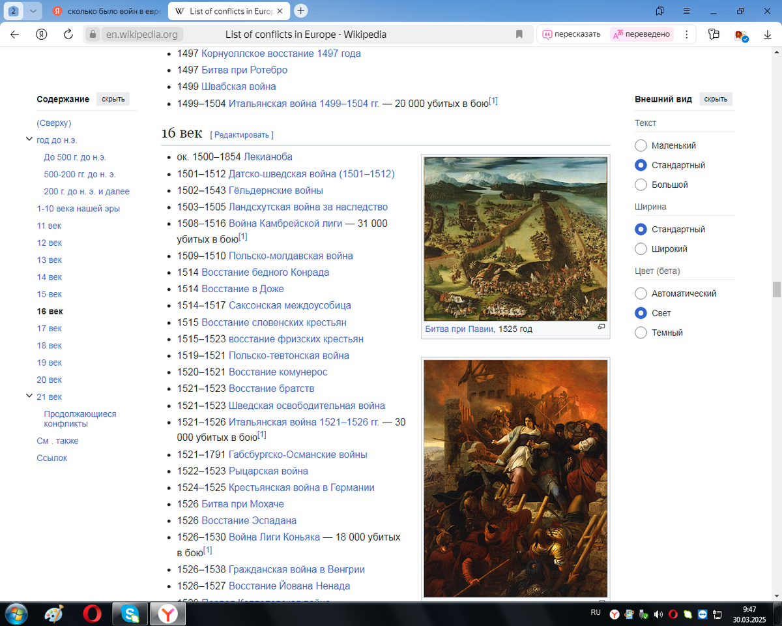Open Продолжающиеся конфликты contents entry
Viewport: 782px width, 626px height.
pyautogui.click(x=80, y=419)
